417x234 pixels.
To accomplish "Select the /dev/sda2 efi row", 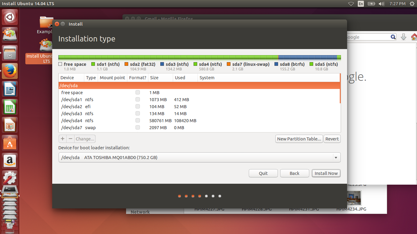I will pos(199,106).
